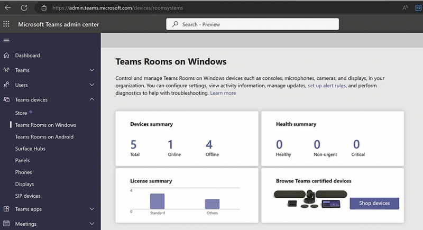
Task: Click the Users icon in sidebar
Action: (6, 85)
